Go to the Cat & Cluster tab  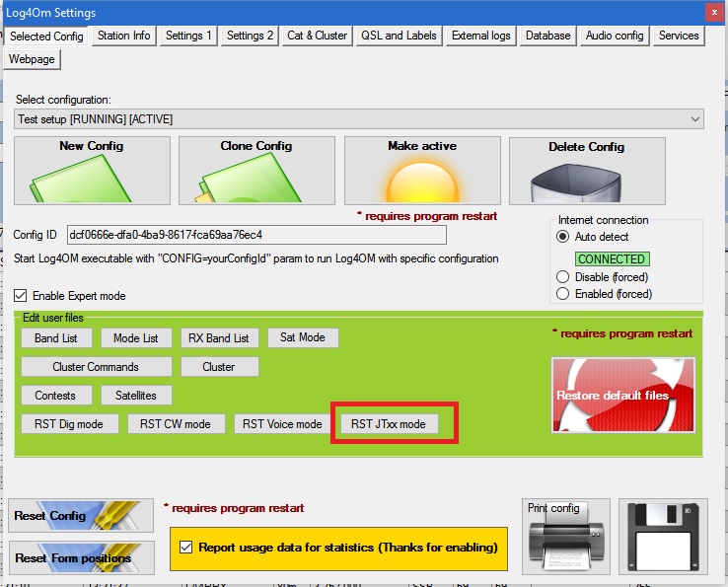317,36
